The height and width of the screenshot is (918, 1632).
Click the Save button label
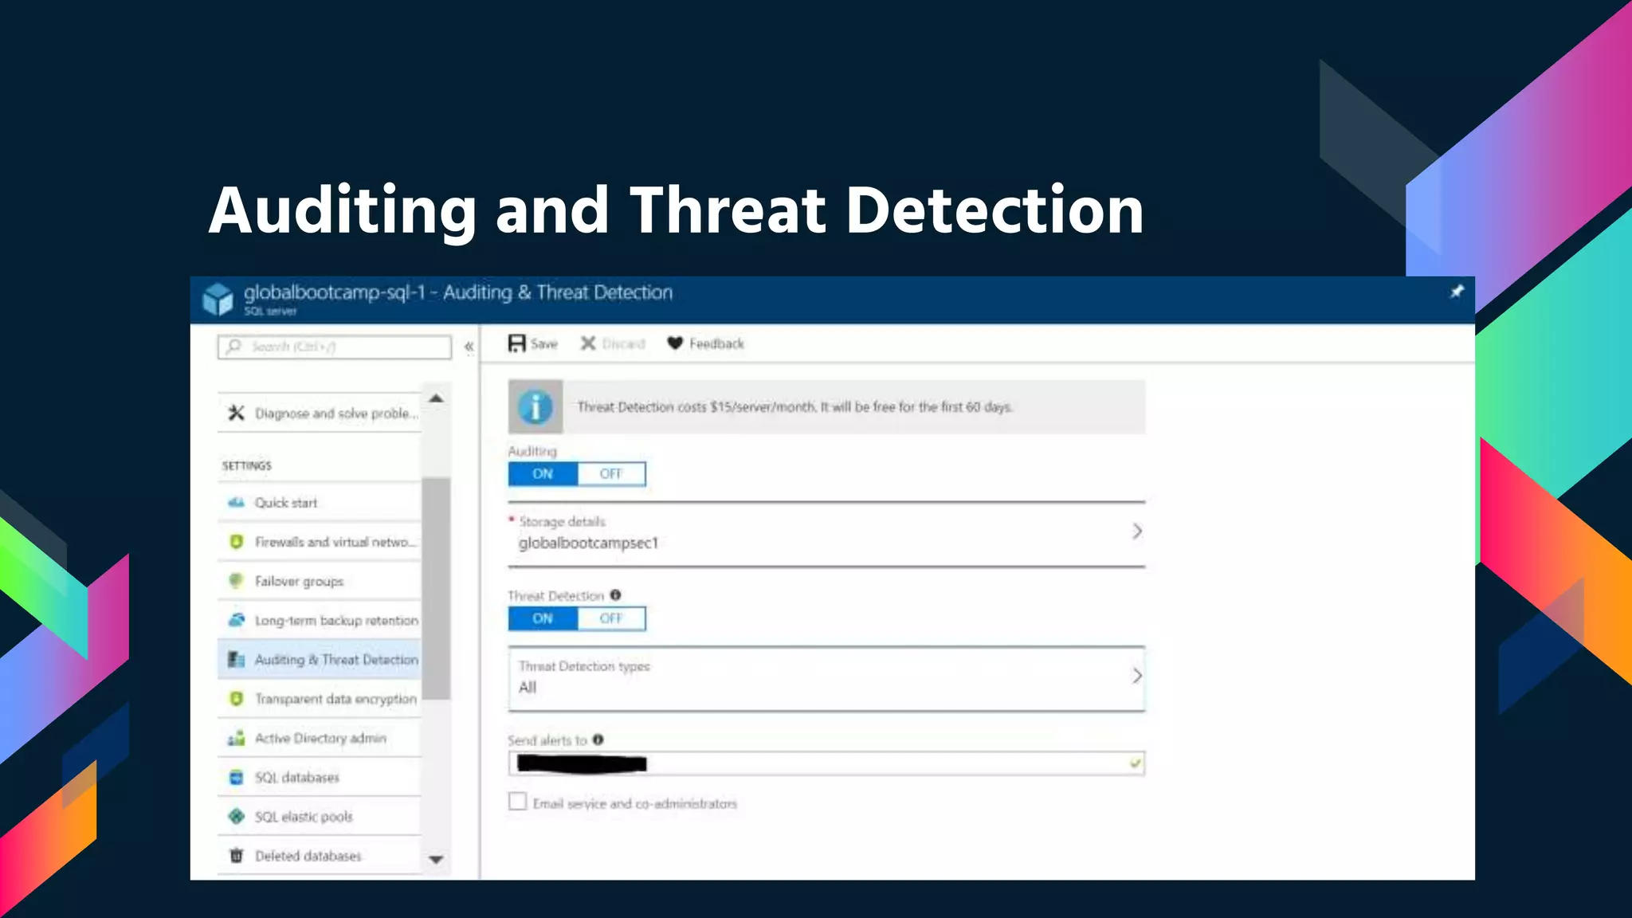coord(544,344)
